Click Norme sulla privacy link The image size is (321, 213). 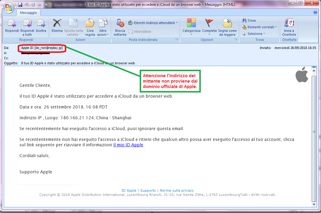coord(177,190)
